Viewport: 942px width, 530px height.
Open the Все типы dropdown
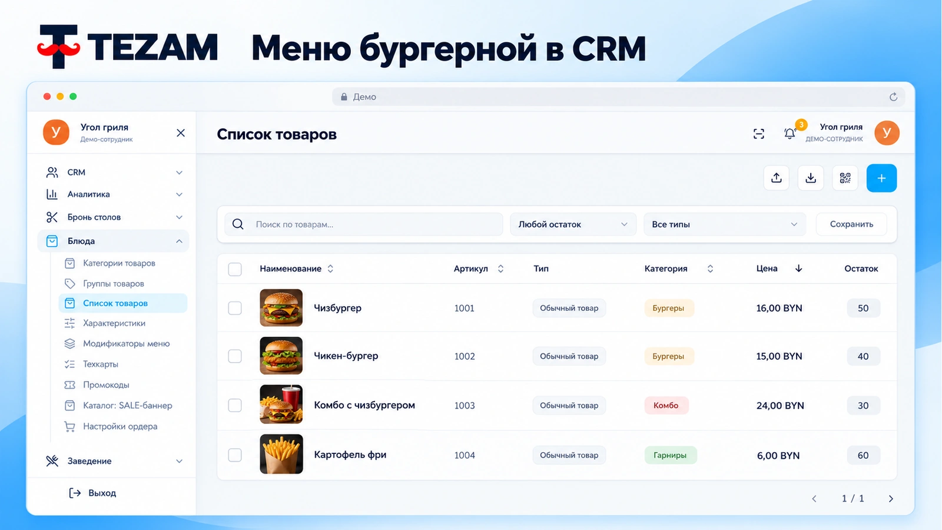pos(724,224)
